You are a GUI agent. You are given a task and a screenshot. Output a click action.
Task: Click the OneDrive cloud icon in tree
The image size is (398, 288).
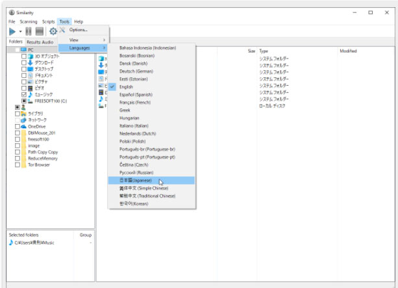pyautogui.click(x=23, y=127)
